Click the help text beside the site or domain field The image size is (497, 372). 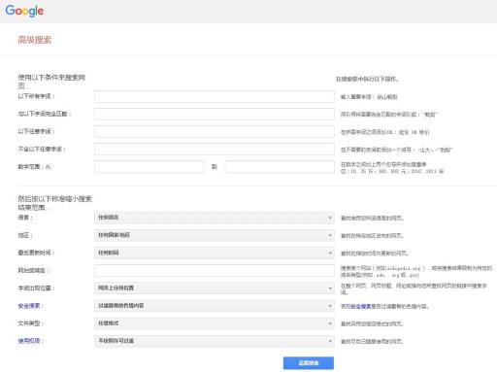416,271
